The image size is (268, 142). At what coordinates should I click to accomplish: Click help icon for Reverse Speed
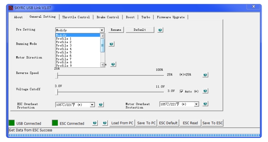coord(205,75)
